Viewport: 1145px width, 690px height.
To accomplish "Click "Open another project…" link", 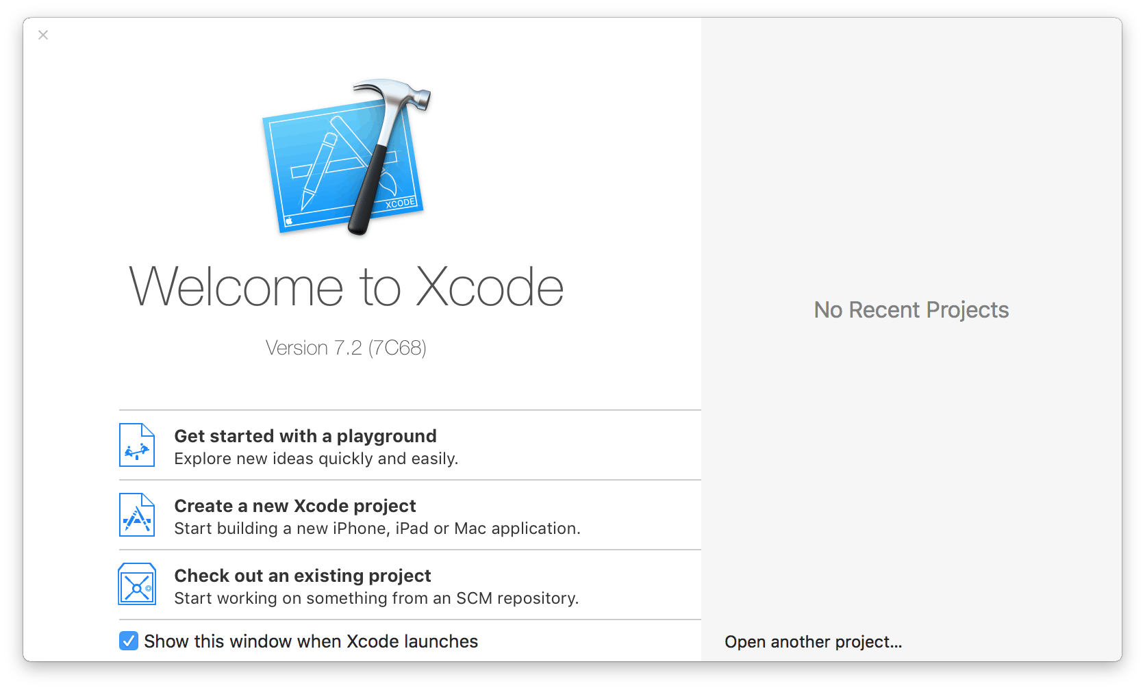I will click(x=813, y=642).
